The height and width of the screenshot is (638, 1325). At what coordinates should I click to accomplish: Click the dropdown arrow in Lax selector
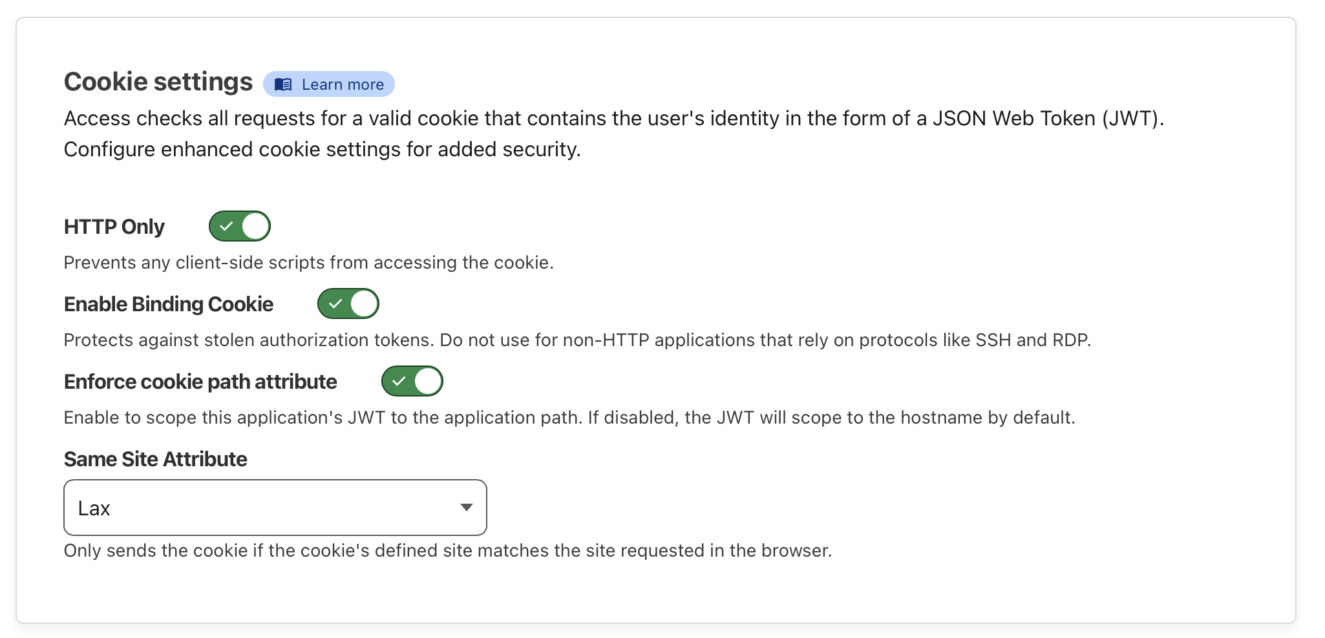(x=466, y=508)
